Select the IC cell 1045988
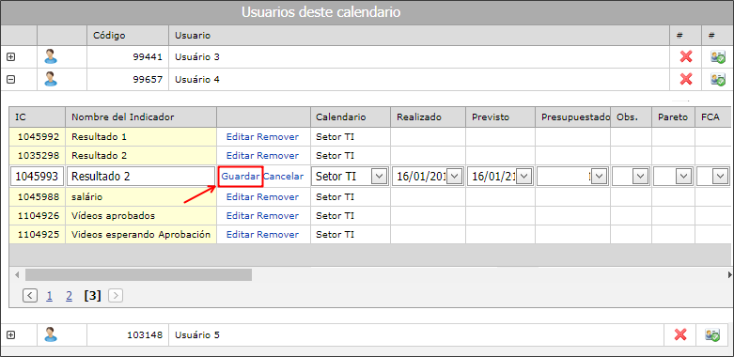Viewport: 734px width, 357px height. click(x=37, y=197)
